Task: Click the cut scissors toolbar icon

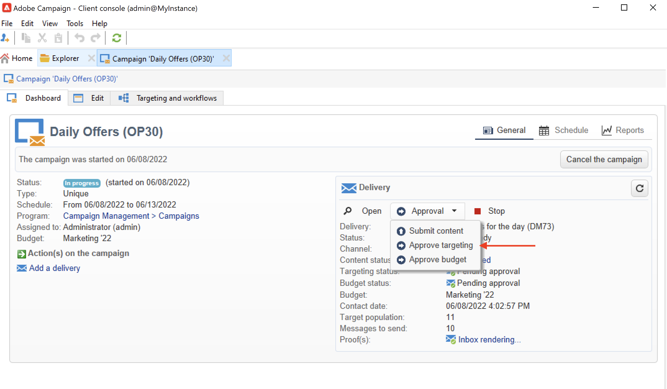Action: click(42, 38)
